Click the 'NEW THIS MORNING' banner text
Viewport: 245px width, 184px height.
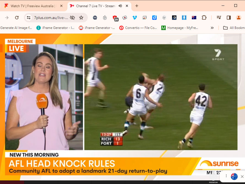pyautogui.click(x=34, y=155)
